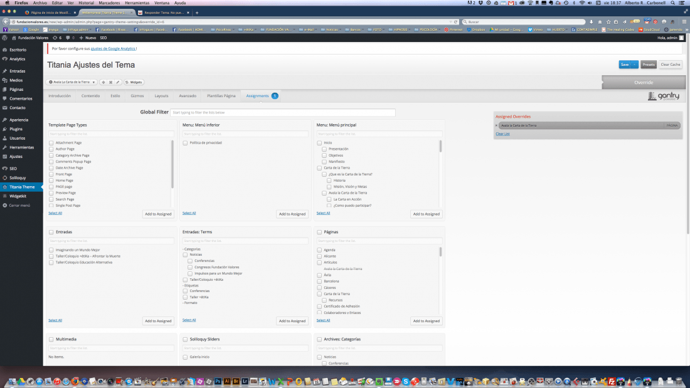Image resolution: width=690 pixels, height=388 pixels.
Task: Open Ajustes in the sidebar
Action: (x=16, y=157)
